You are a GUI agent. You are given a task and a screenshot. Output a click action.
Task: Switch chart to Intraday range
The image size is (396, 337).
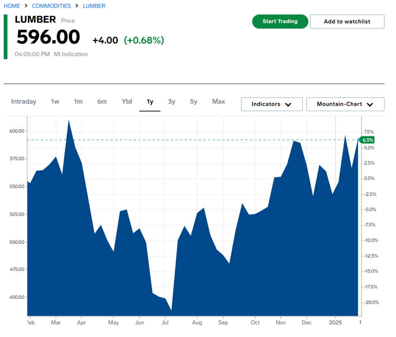24,102
